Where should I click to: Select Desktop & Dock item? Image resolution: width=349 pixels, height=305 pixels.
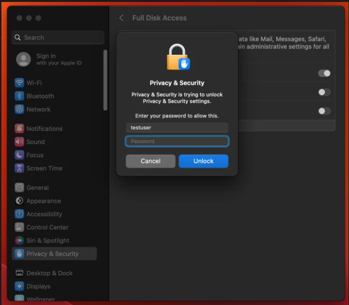point(49,273)
